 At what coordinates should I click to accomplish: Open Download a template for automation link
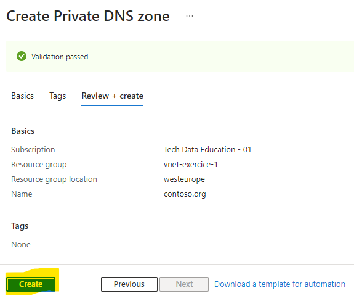(280, 284)
